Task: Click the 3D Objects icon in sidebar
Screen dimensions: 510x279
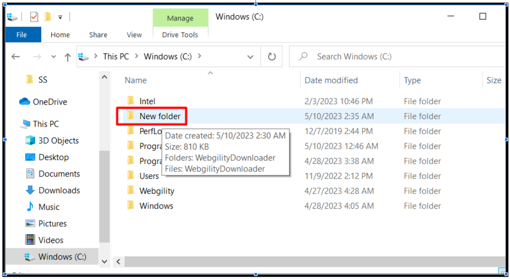Action: (x=30, y=141)
